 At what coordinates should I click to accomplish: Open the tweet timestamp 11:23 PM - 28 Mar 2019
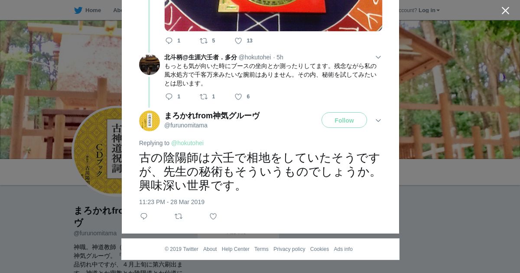[x=172, y=202]
